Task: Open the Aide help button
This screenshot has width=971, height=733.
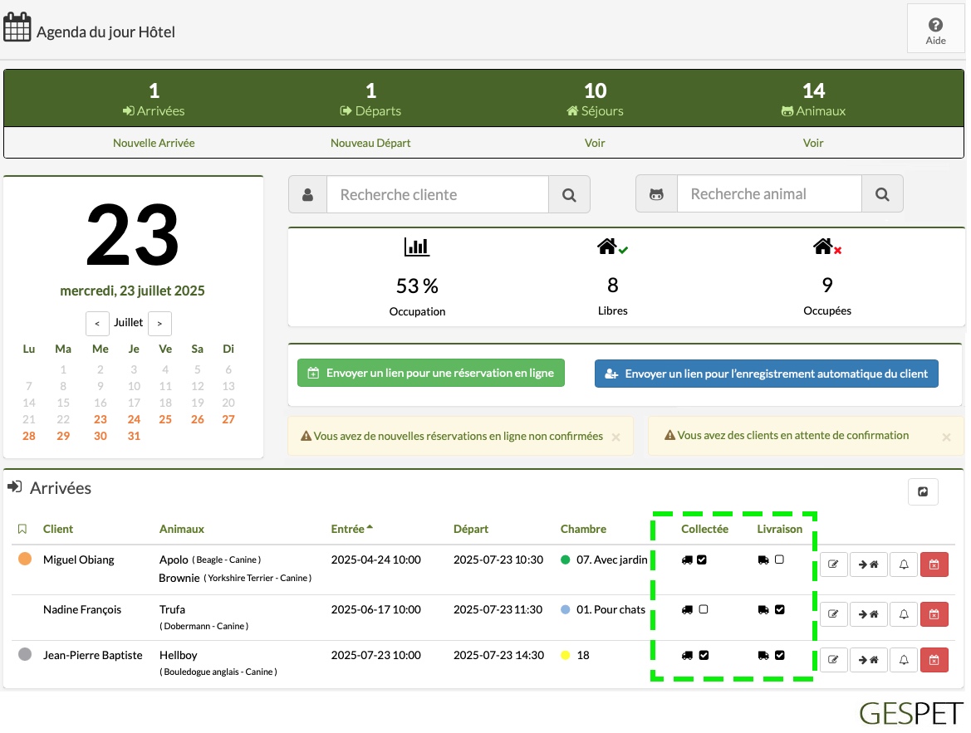Action: coord(935,31)
